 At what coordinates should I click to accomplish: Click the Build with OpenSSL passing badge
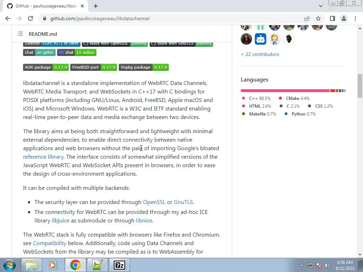click(x=115, y=44)
